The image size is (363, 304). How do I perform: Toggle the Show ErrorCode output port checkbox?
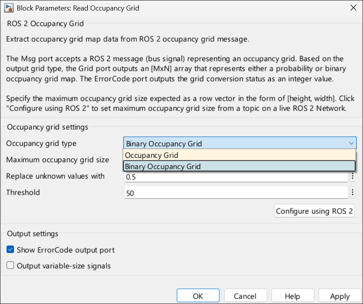tap(10, 250)
